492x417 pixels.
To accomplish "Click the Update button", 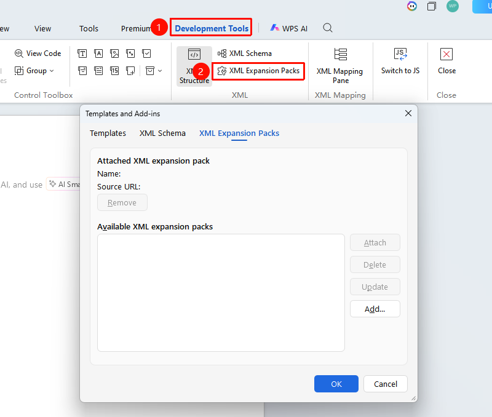I will pos(375,287).
